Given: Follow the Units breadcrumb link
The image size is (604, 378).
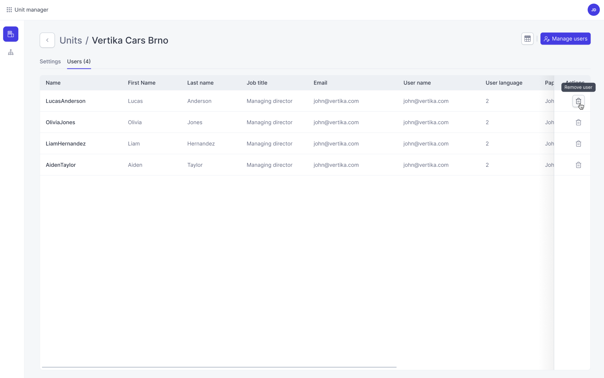Looking at the screenshot, I should pyautogui.click(x=71, y=40).
